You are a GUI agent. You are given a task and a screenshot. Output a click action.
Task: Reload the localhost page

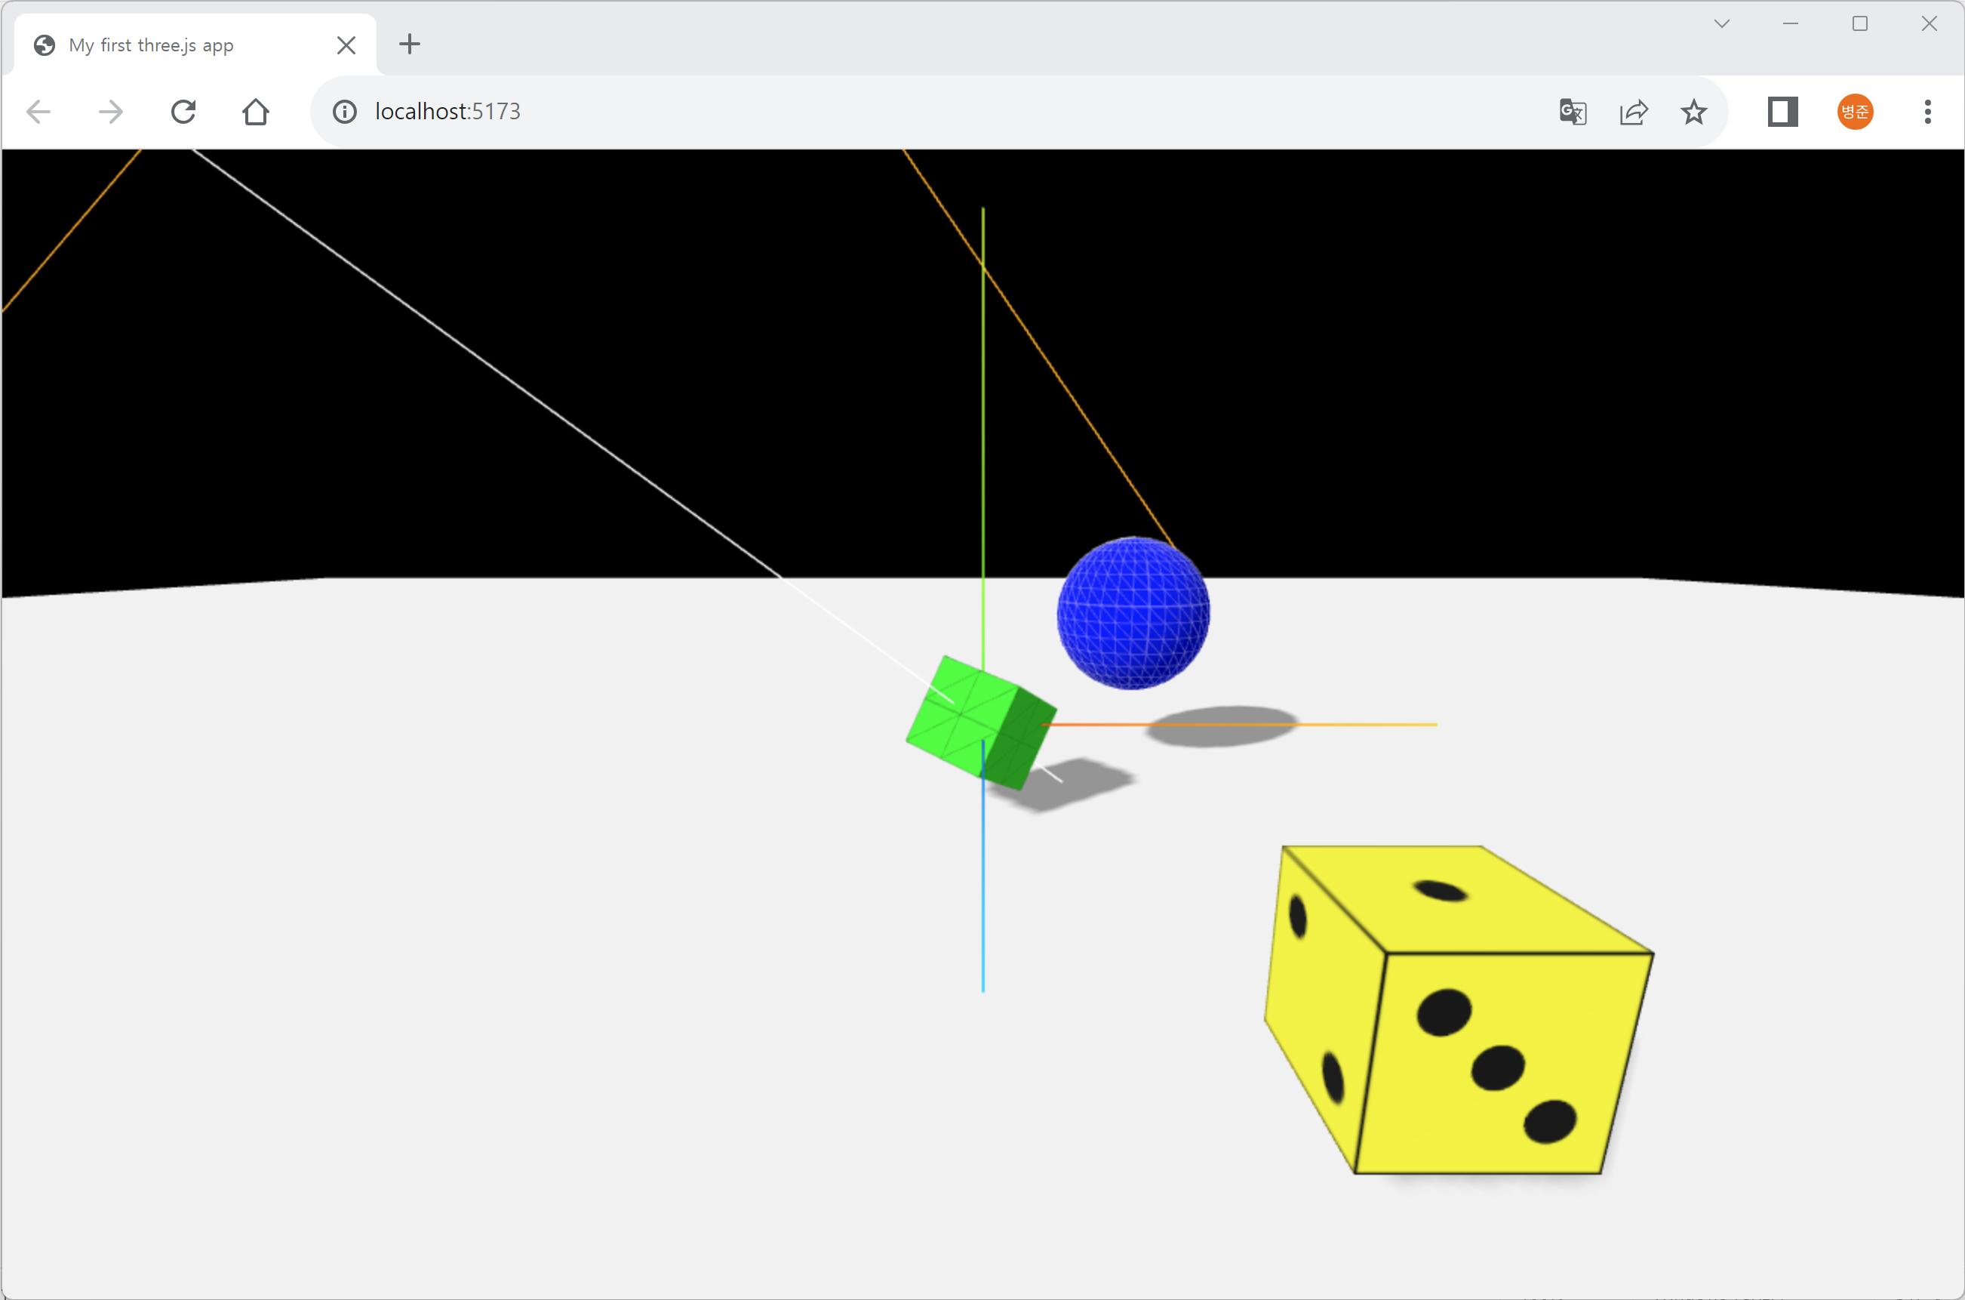[x=183, y=111]
